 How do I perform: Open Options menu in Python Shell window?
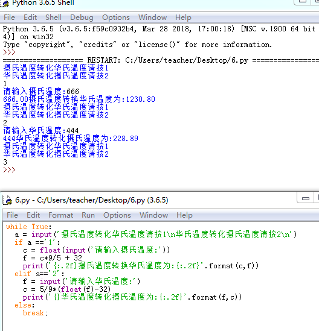pos(116,17)
